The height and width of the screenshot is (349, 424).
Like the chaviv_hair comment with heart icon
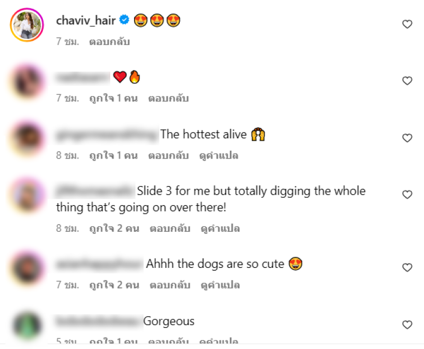[x=407, y=24]
